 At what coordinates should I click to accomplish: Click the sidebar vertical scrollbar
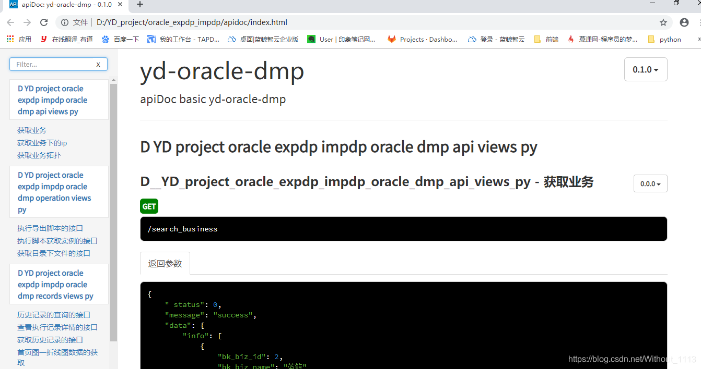(113, 211)
